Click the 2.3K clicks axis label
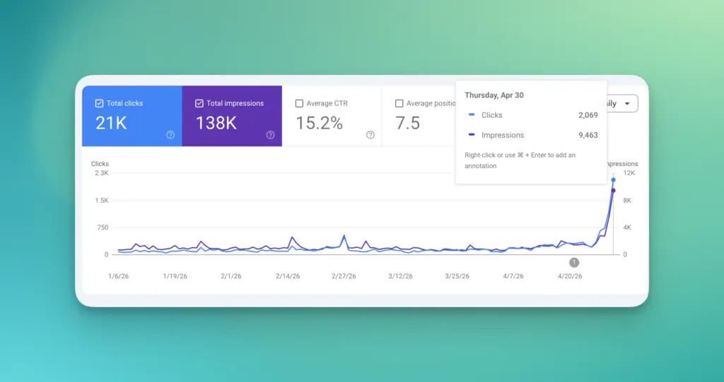Image resolution: width=724 pixels, height=382 pixels. (102, 173)
